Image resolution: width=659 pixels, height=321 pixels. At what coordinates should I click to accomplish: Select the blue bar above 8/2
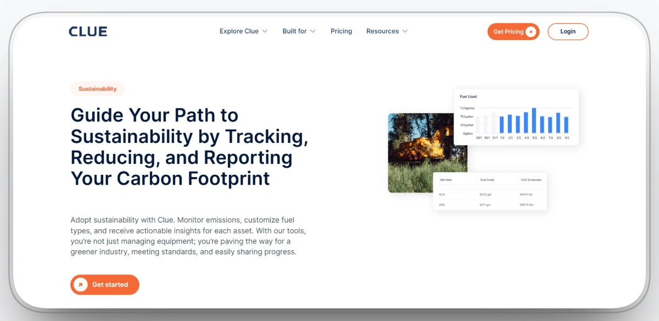tap(559, 123)
